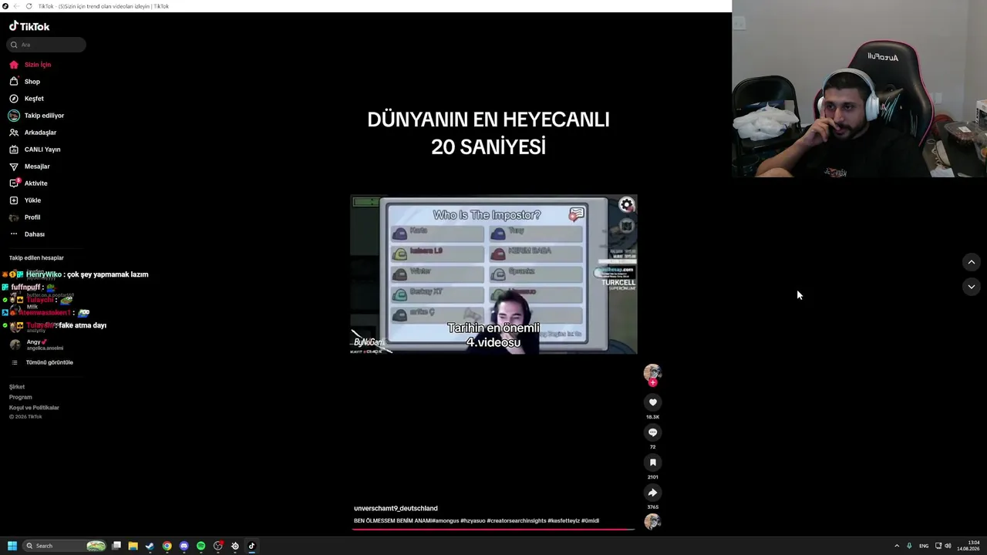Open Task View on the taskbar
This screenshot has width=987, height=555.
tap(116, 546)
